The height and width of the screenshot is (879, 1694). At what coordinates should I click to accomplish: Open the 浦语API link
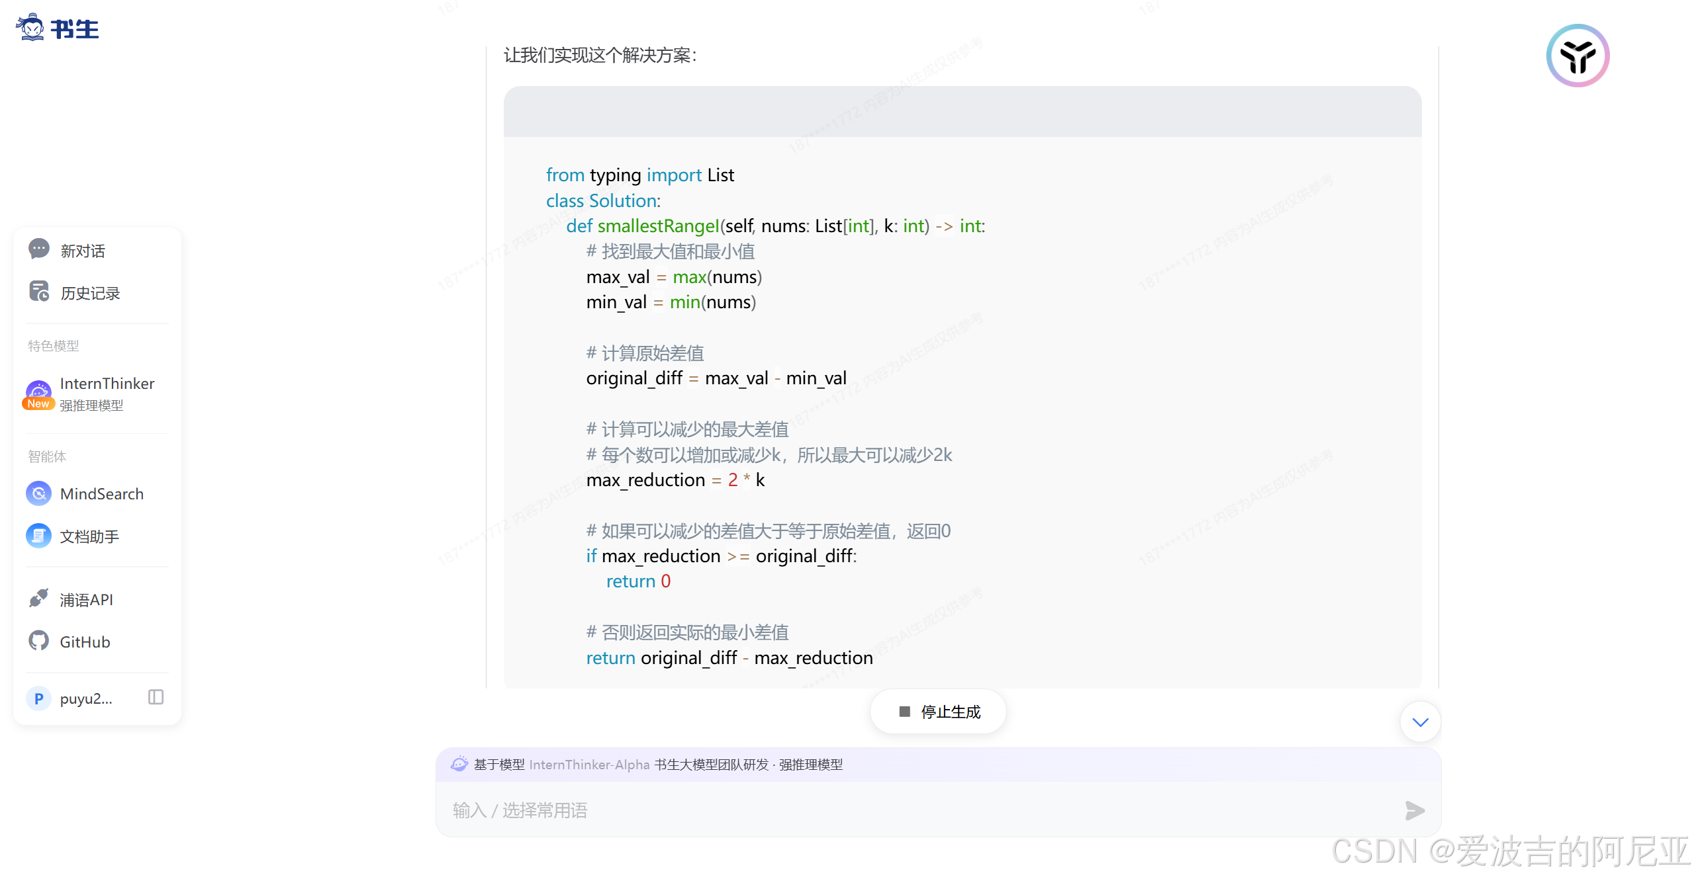pyautogui.click(x=86, y=600)
